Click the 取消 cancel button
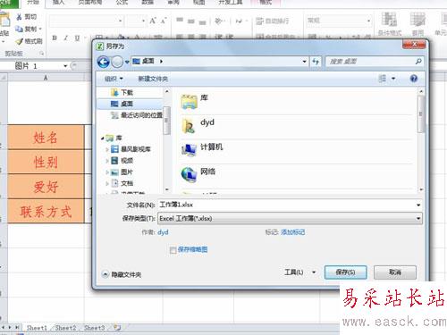The height and width of the screenshot is (335, 447). click(x=395, y=272)
